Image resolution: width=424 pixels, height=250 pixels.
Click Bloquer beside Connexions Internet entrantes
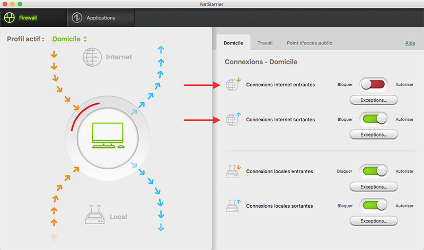click(x=345, y=85)
